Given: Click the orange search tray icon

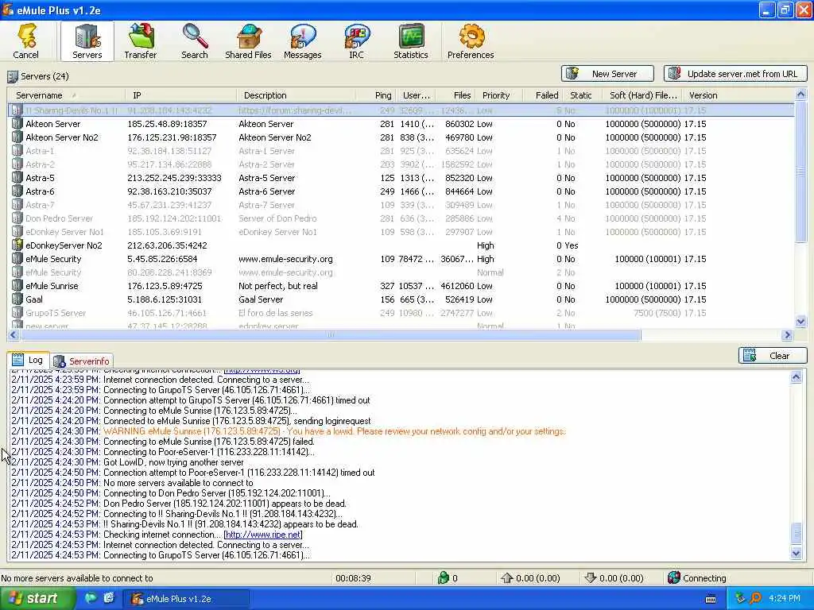Looking at the screenshot, I should [755, 599].
